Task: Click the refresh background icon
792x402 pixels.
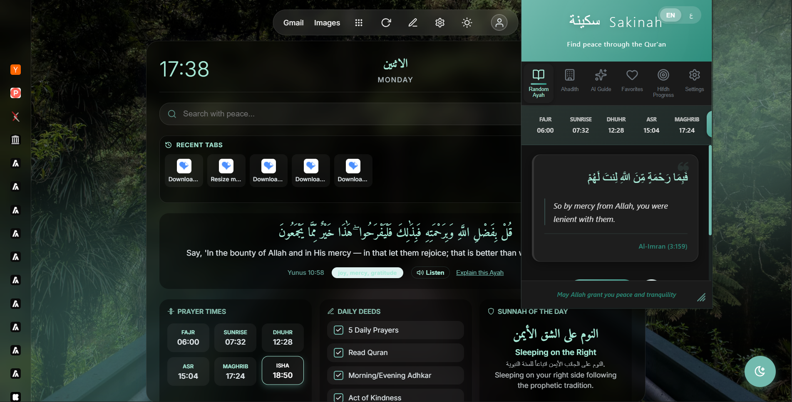Action: (386, 23)
